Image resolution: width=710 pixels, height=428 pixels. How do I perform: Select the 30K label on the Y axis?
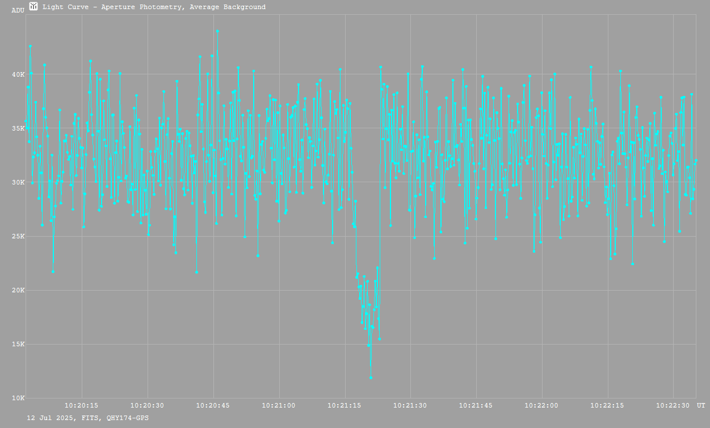[19, 182]
